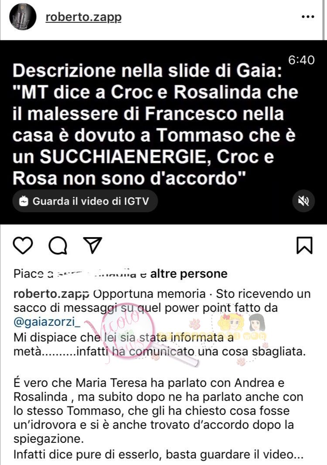This screenshot has width=327, height=465.
Task: Click the Descrizione nella slide di Gaia title
Action: pos(147,71)
